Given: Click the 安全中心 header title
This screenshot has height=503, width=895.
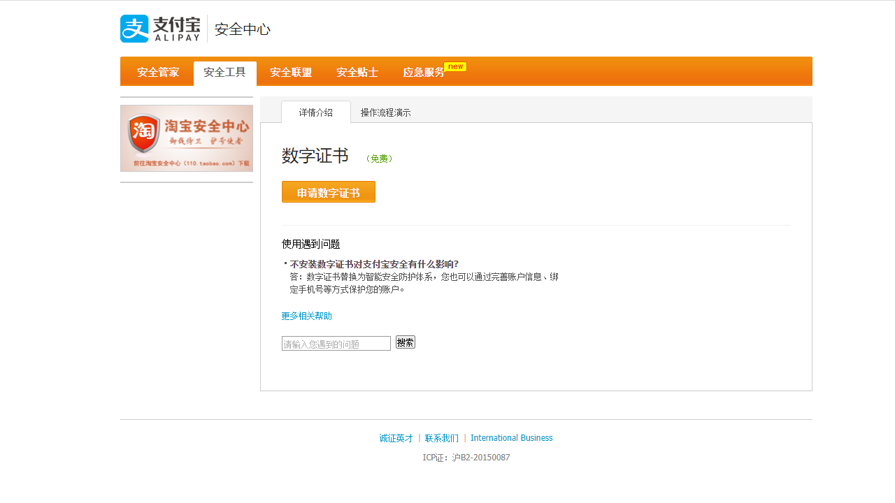Looking at the screenshot, I should coord(241,30).
